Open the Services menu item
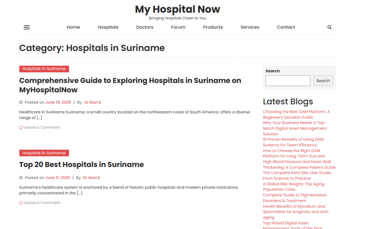The height and width of the screenshot is (229, 371). (250, 27)
